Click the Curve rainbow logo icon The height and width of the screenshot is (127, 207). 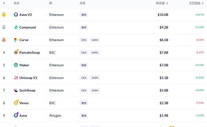tap(16, 40)
